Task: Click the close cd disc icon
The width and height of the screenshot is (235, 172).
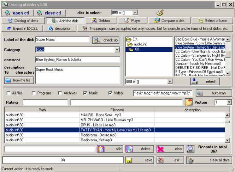Action: click(40, 13)
